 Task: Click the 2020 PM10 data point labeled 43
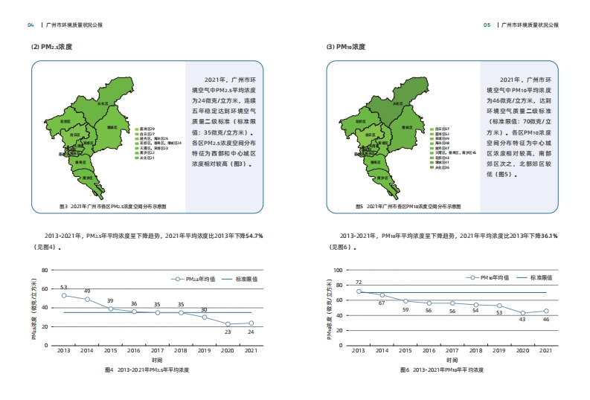pyautogui.click(x=523, y=313)
